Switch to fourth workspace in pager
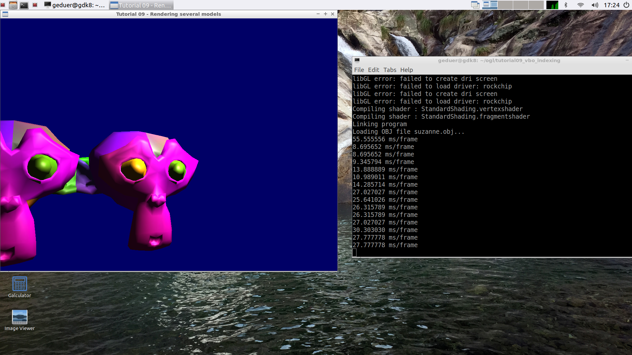Viewport: 632px width, 355px height. tap(536, 5)
